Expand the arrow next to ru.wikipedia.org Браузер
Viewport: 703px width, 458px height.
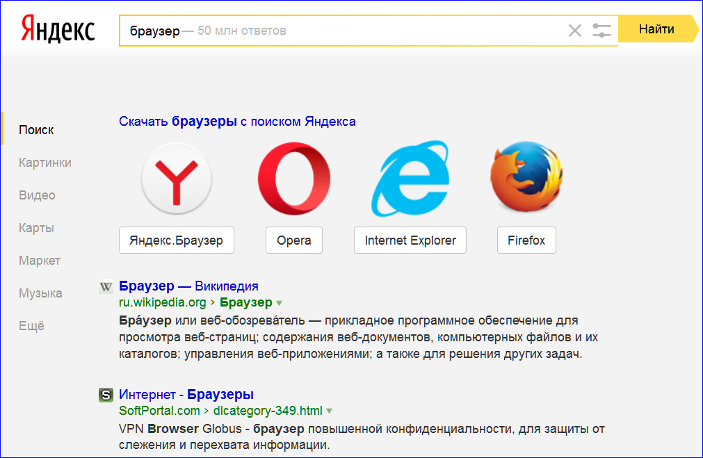point(280,304)
